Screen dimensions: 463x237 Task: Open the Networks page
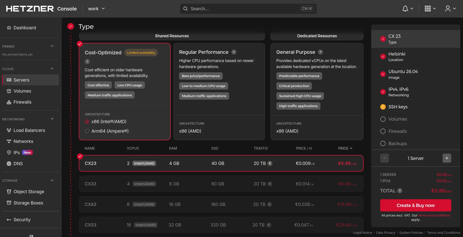click(x=31, y=141)
